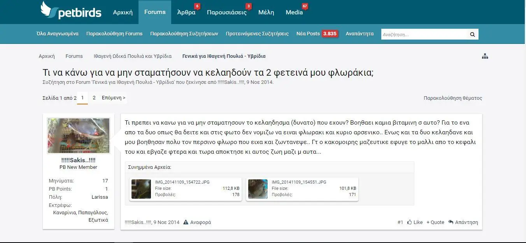
Task: Open attachment thumbnail IMG_20141109_154722.JPG
Action: coord(141,189)
